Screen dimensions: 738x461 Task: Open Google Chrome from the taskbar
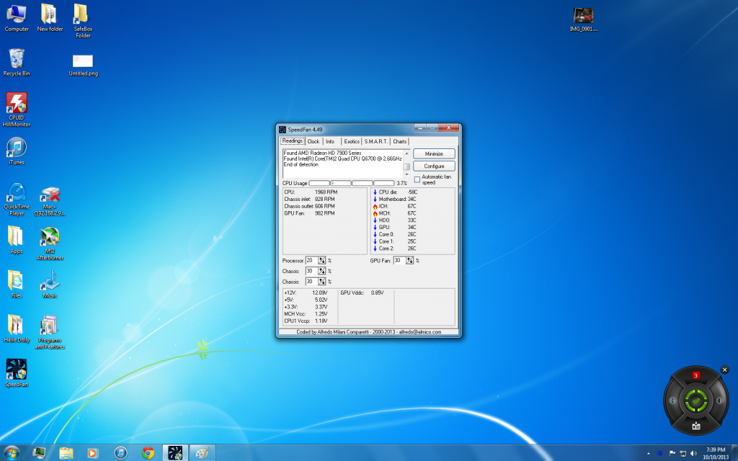coord(148,452)
